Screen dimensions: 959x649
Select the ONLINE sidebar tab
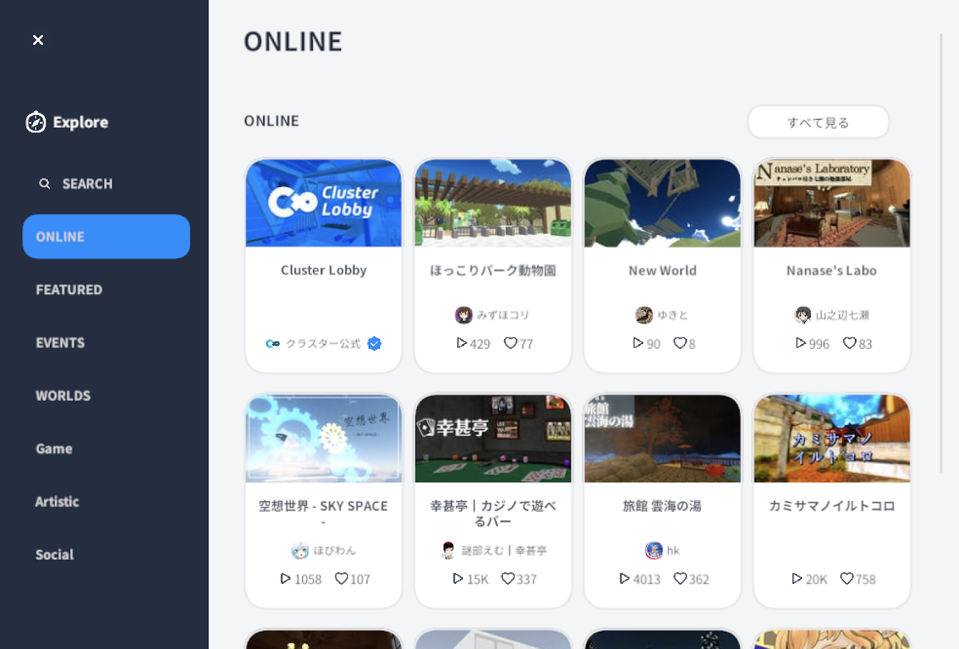(x=106, y=236)
